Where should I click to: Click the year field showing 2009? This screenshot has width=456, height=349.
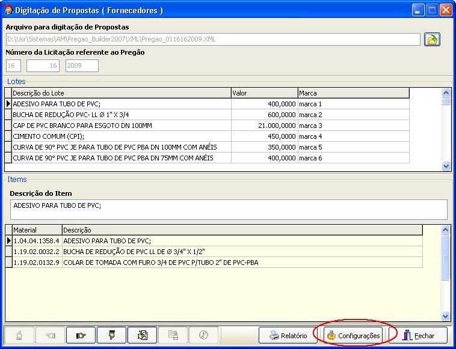pos(82,65)
